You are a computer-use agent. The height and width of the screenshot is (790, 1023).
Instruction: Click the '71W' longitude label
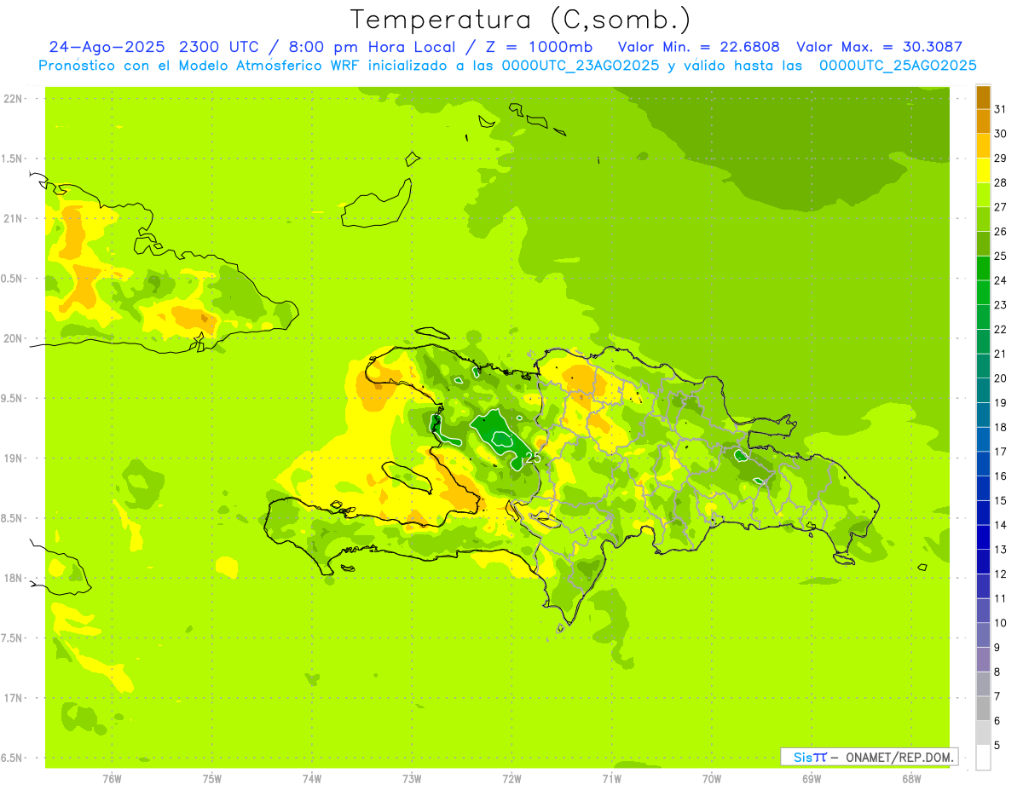pos(611,778)
